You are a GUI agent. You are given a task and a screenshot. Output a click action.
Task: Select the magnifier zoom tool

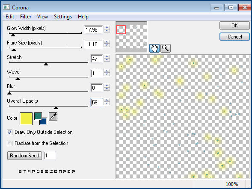pos(166,48)
